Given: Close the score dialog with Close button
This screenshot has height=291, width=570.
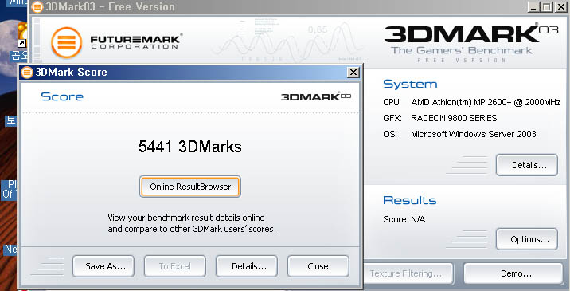Looking at the screenshot, I should coord(318,266).
